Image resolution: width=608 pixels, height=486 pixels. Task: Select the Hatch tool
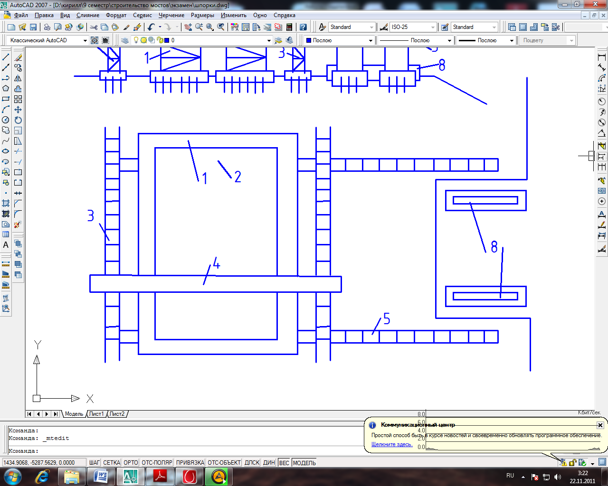click(6, 204)
